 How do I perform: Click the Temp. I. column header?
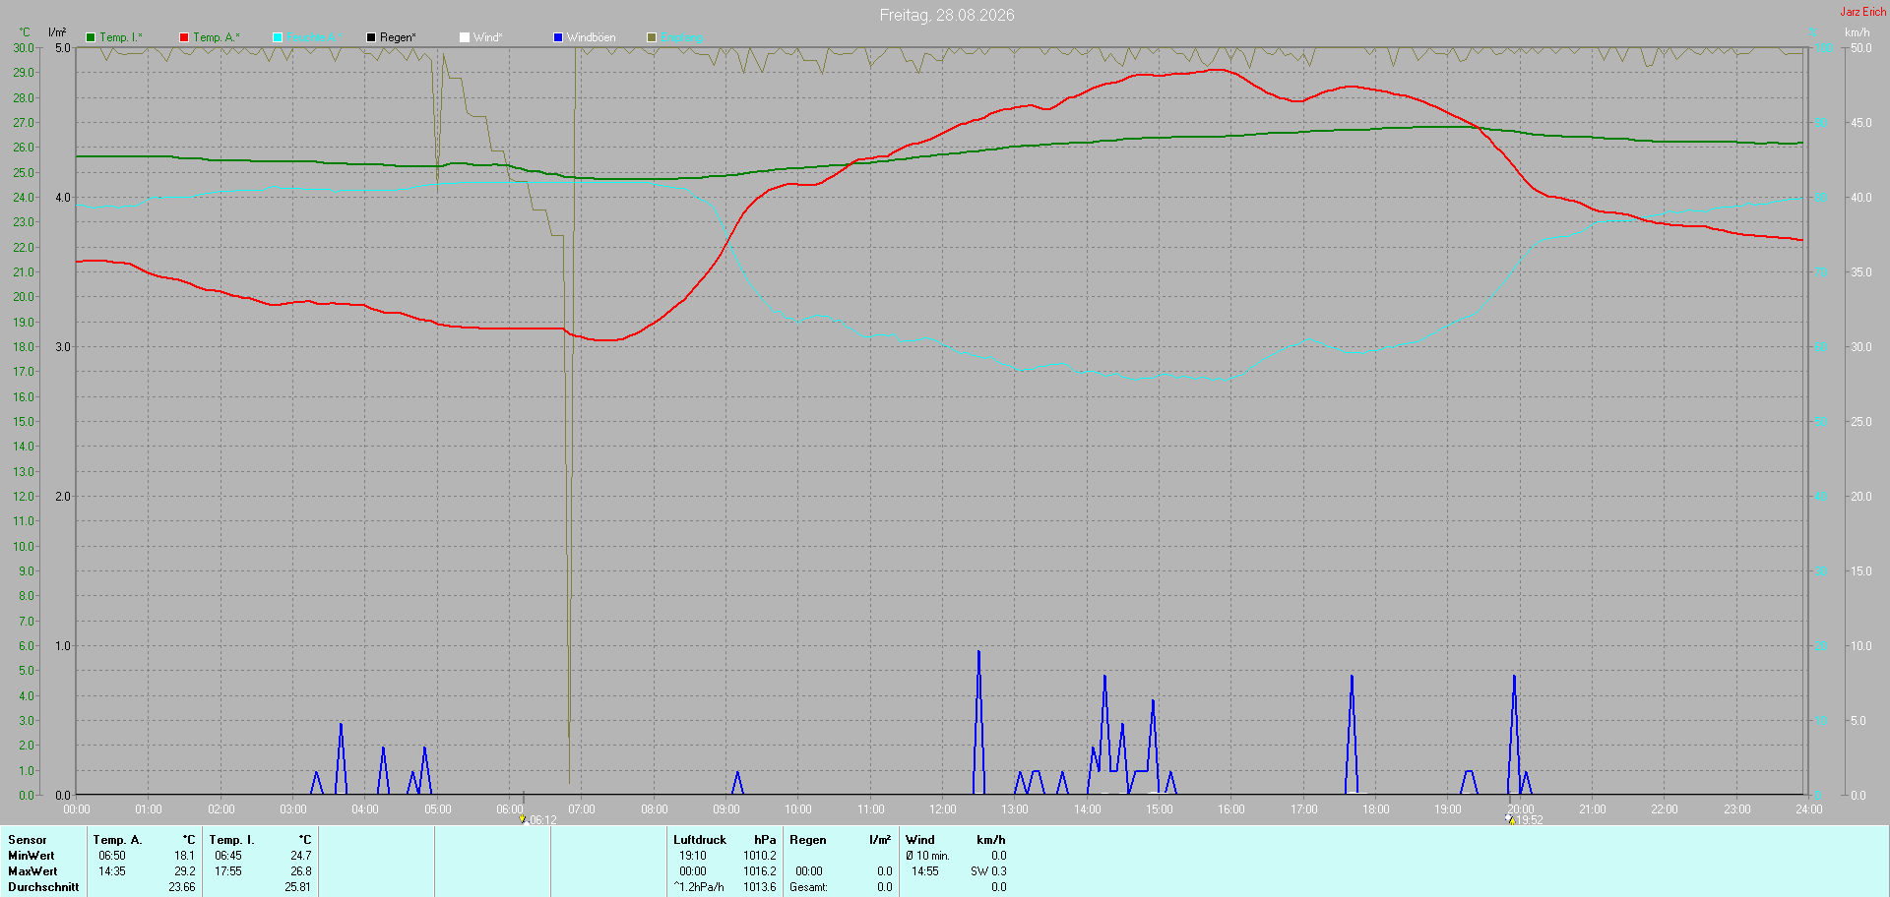tap(231, 840)
